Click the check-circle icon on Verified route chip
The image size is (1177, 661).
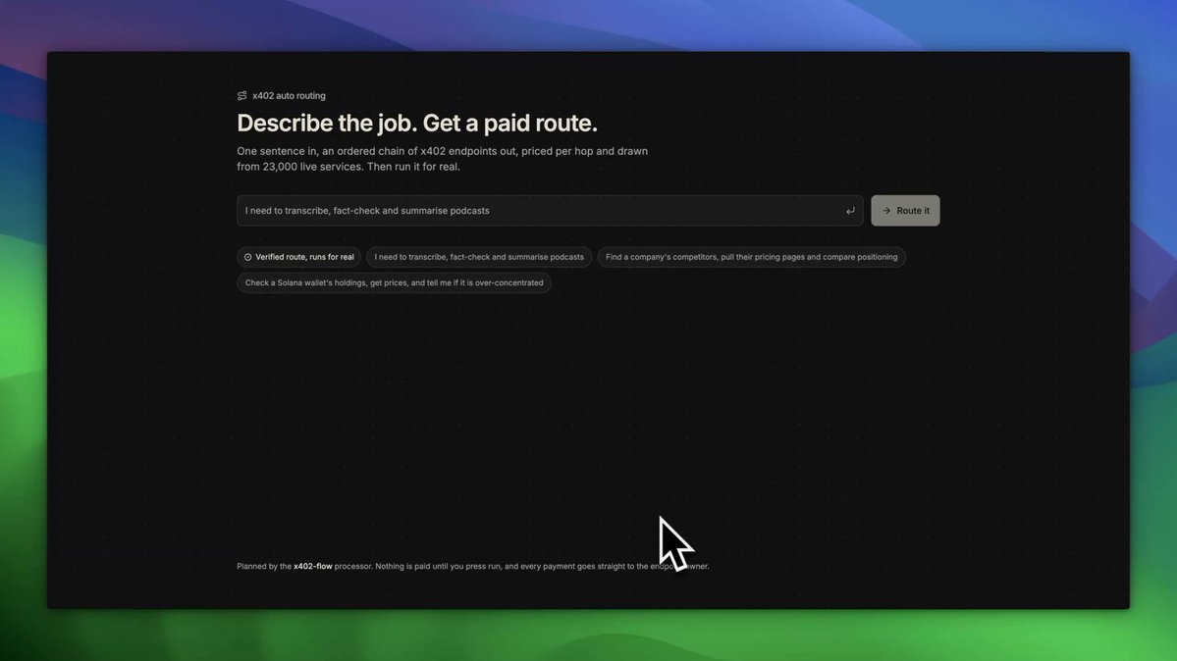click(247, 257)
